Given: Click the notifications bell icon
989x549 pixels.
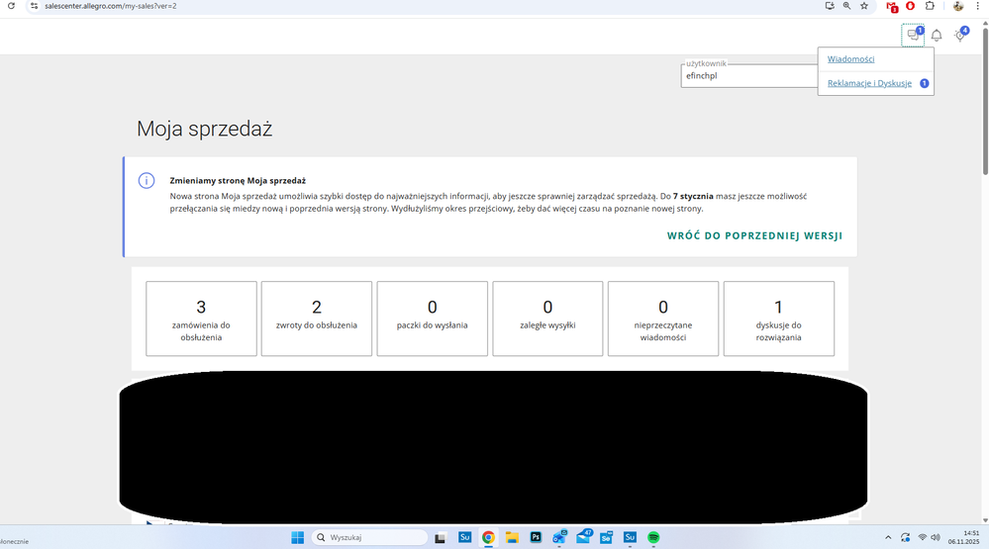Looking at the screenshot, I should click(937, 36).
